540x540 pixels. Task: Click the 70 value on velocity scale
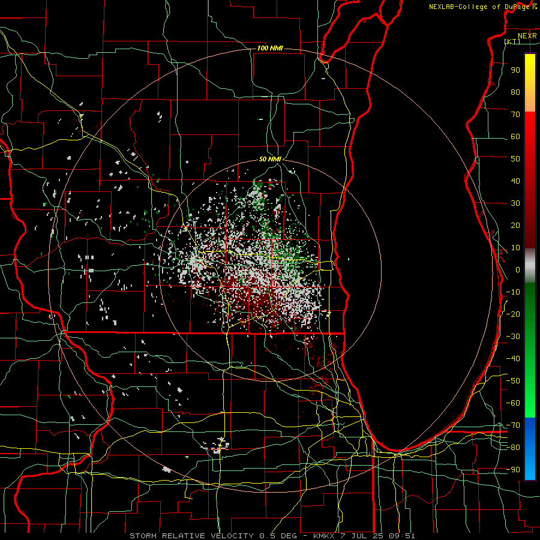(x=515, y=115)
